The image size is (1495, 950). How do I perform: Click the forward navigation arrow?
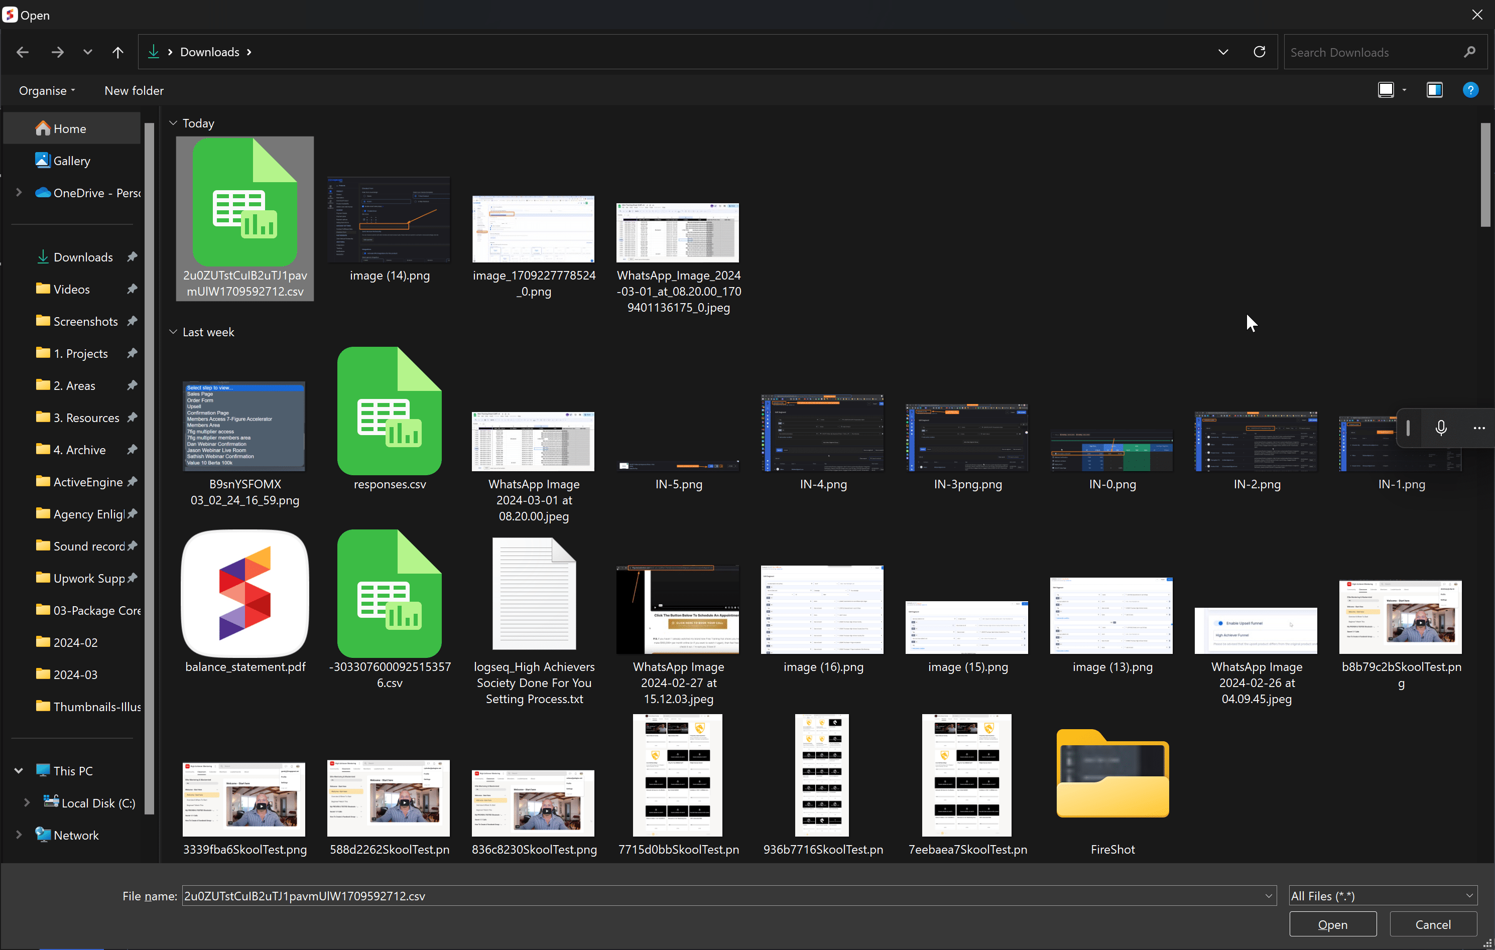pyautogui.click(x=57, y=52)
